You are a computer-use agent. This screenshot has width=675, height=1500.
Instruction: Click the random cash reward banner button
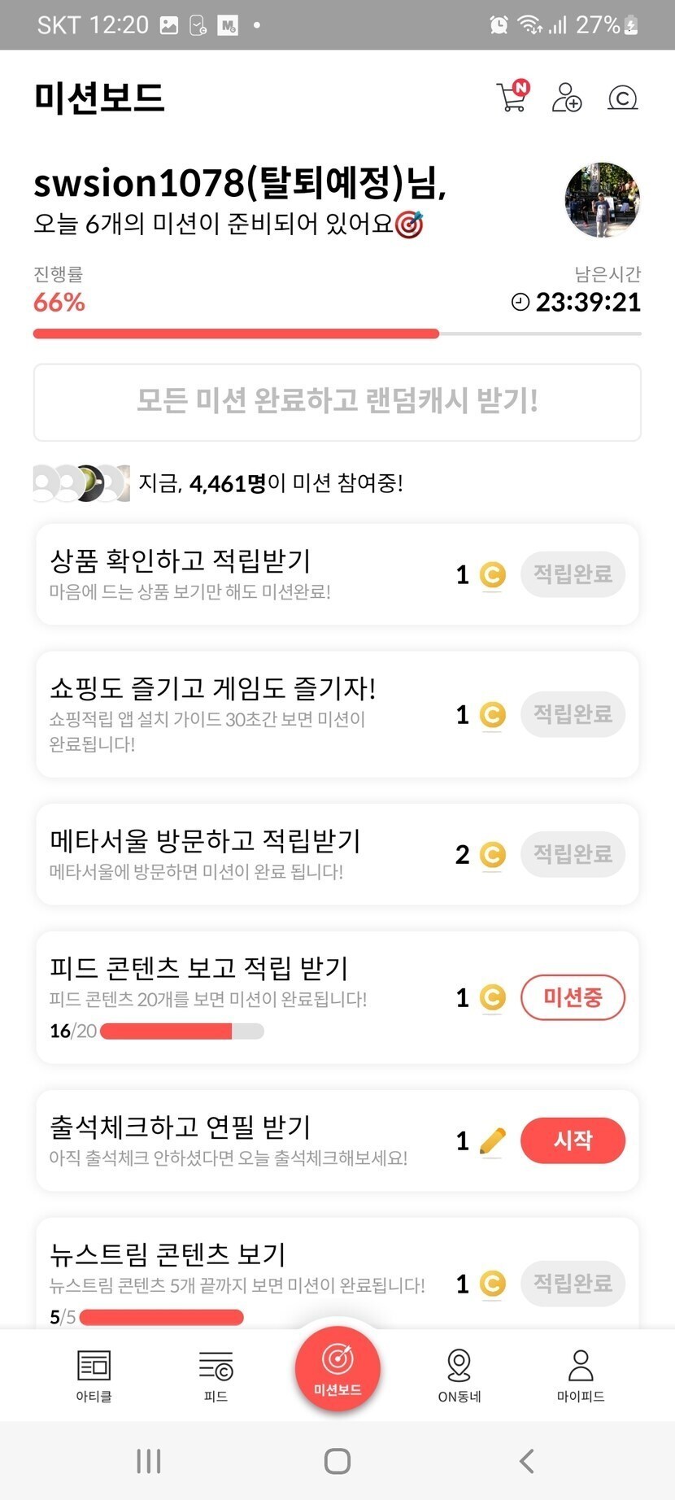point(337,402)
